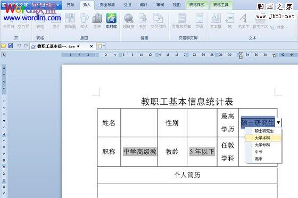Open a file with the folder icon
The width and height of the screenshot is (298, 198).
[x=4, y=46]
